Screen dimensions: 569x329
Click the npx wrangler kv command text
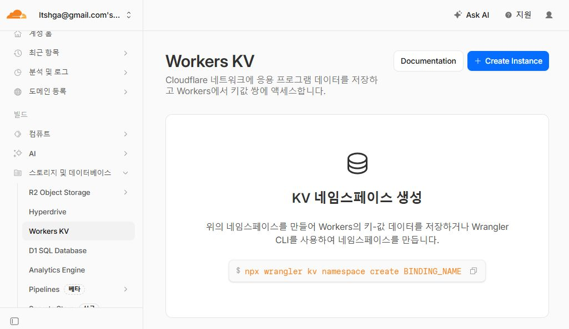[x=353, y=271]
